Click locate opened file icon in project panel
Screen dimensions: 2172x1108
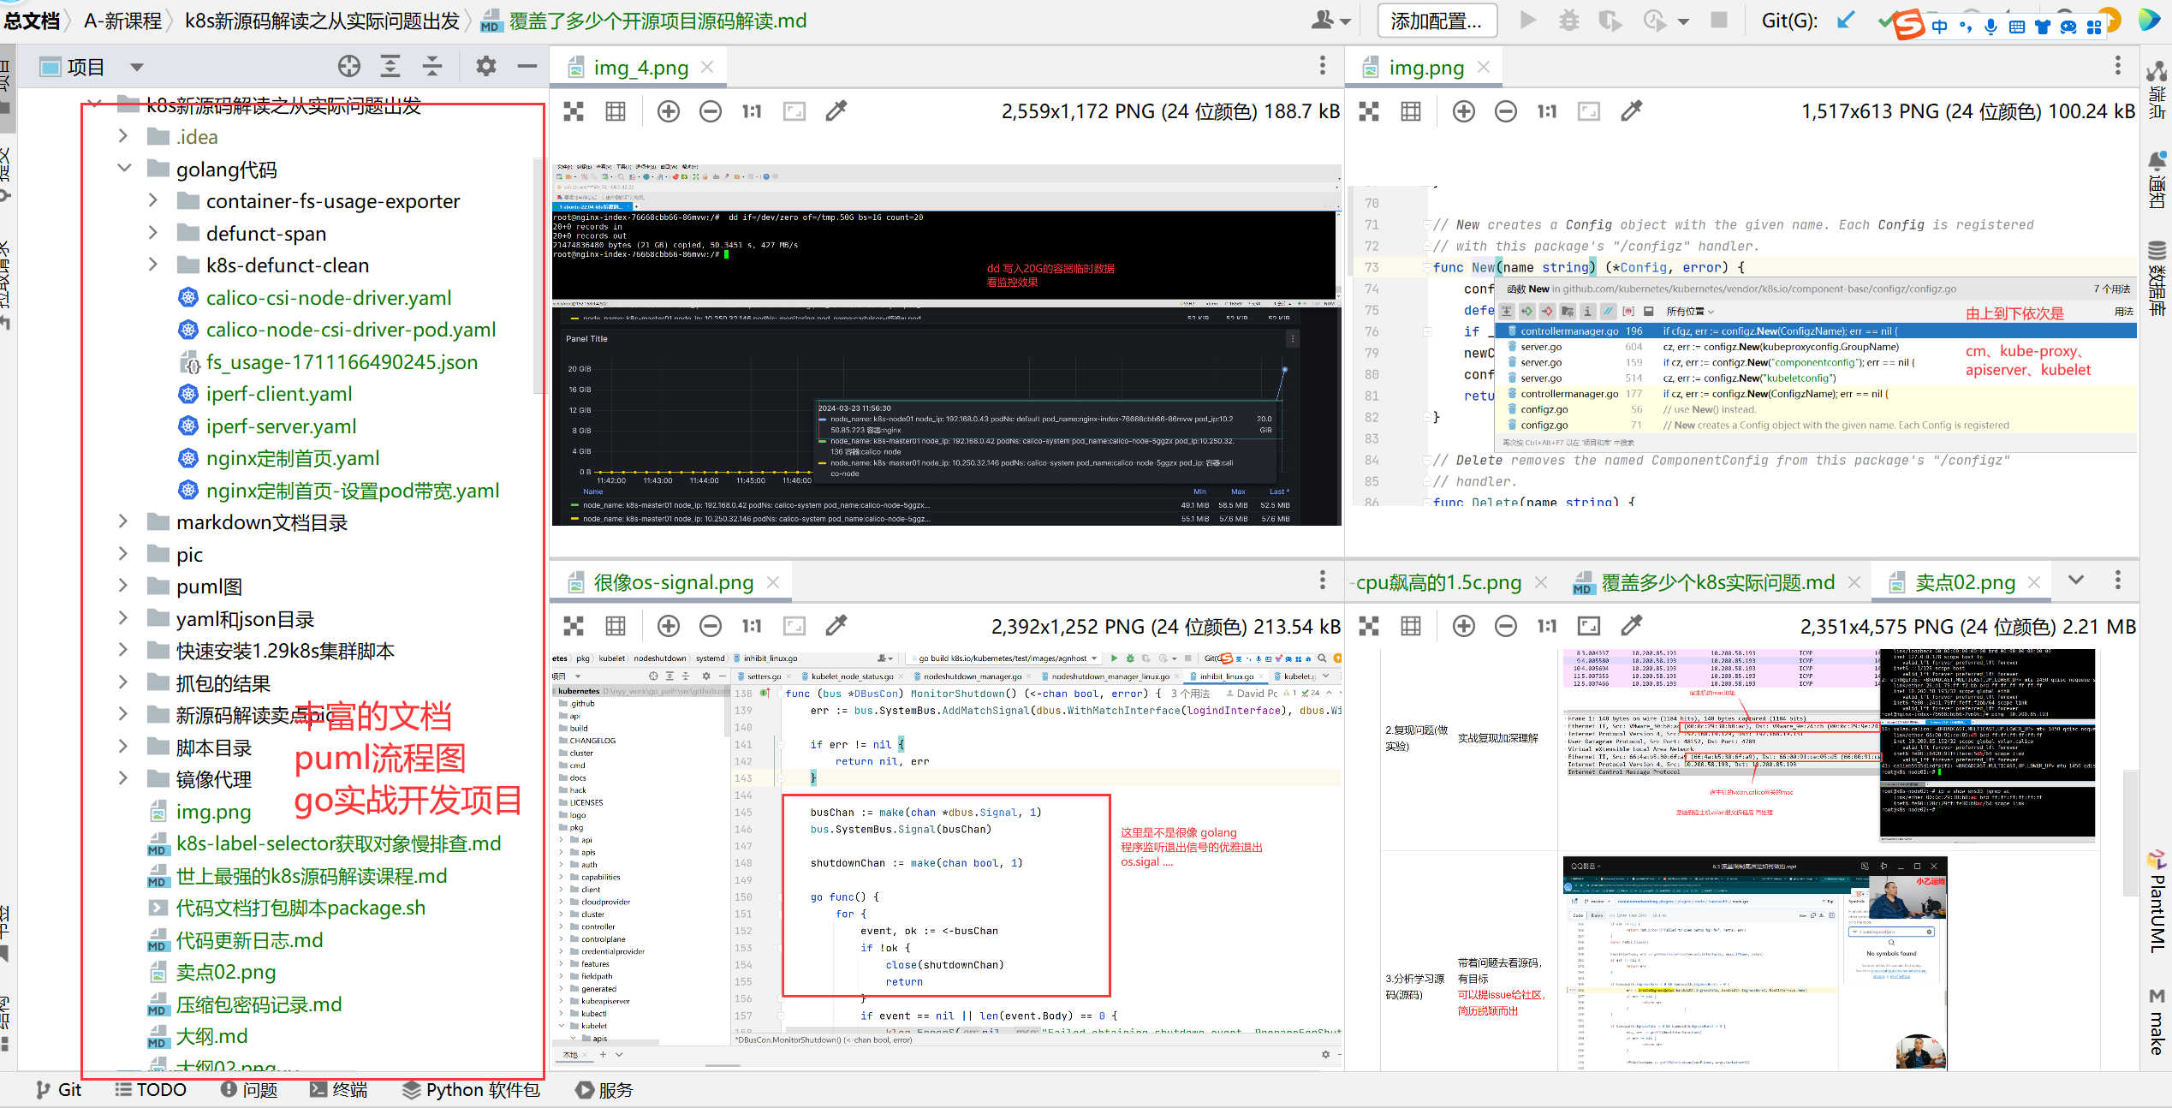click(348, 66)
